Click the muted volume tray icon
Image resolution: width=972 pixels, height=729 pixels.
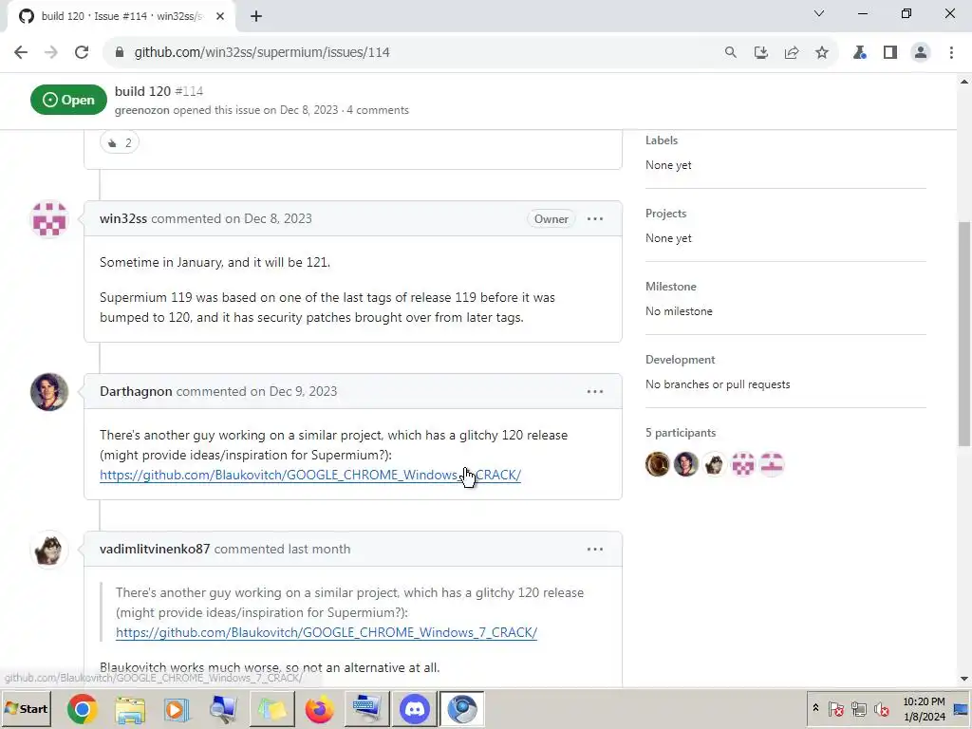tap(882, 708)
